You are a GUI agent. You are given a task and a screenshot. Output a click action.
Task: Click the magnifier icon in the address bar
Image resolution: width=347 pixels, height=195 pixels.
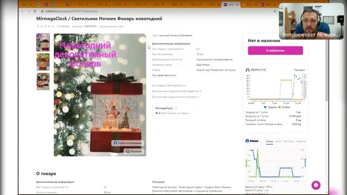(275, 11)
